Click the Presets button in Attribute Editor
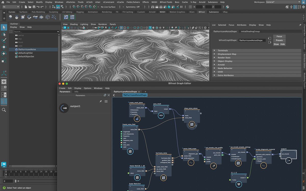 (279, 40)
